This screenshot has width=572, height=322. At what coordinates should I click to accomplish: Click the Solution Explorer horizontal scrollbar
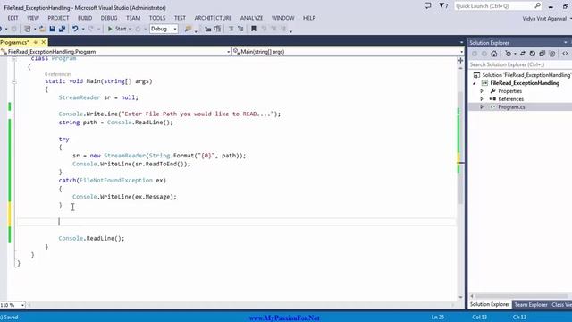(x=522, y=296)
